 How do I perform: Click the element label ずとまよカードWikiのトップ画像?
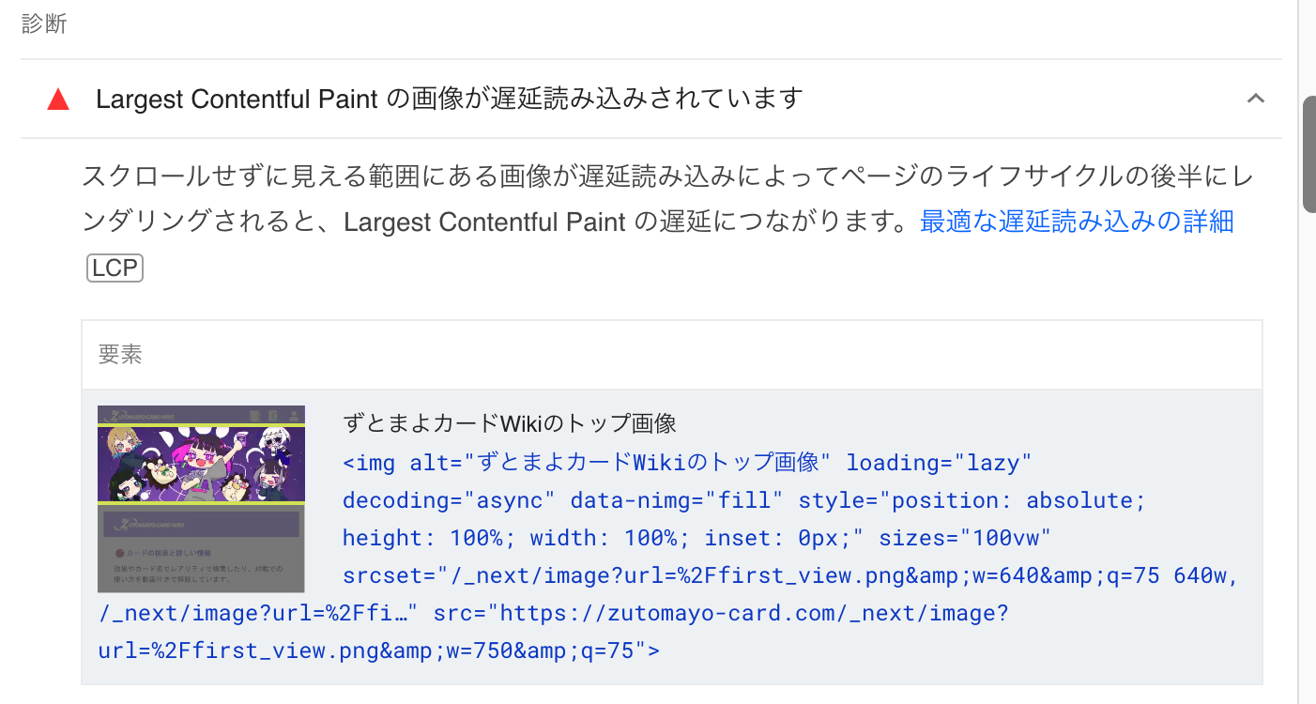[x=509, y=423]
